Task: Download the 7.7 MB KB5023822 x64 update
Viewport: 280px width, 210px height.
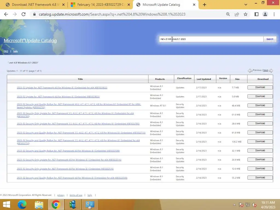Action: 260,87
